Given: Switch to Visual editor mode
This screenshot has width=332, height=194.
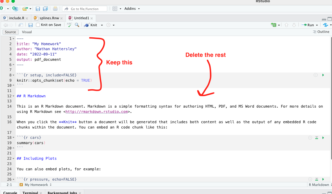Looking at the screenshot, I should (27, 32).
